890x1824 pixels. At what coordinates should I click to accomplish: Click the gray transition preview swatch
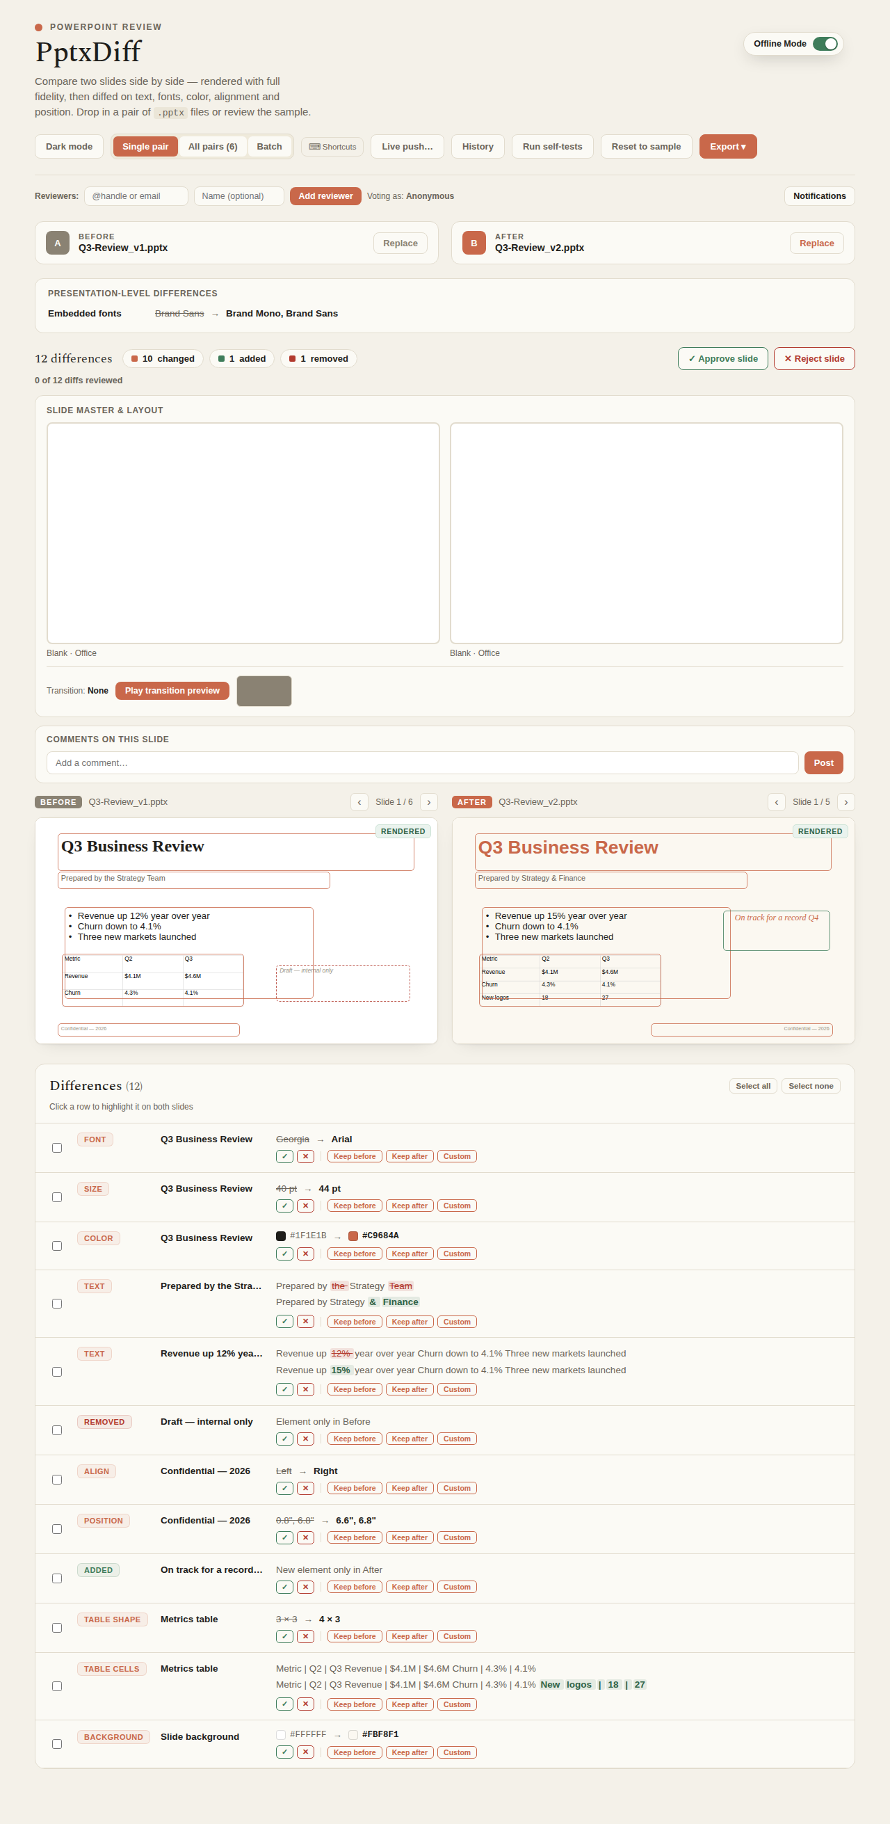tap(264, 691)
